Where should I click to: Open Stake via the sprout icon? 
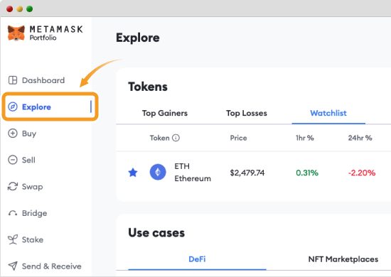[x=13, y=239]
